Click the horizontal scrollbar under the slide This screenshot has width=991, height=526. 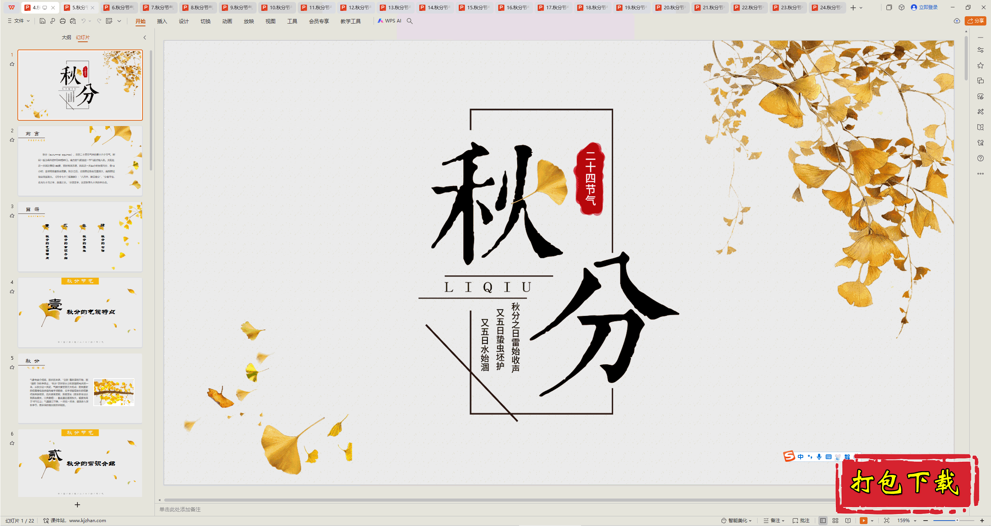coord(499,500)
